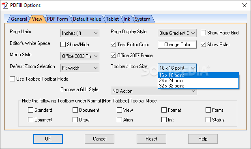This screenshot has width=251, height=149.
Task: Open the Tablet tab
Action: (x=112, y=19)
